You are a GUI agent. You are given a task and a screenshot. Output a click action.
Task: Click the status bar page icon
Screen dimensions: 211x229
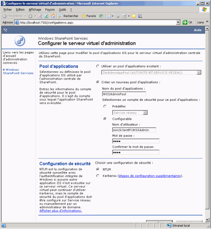3,226
